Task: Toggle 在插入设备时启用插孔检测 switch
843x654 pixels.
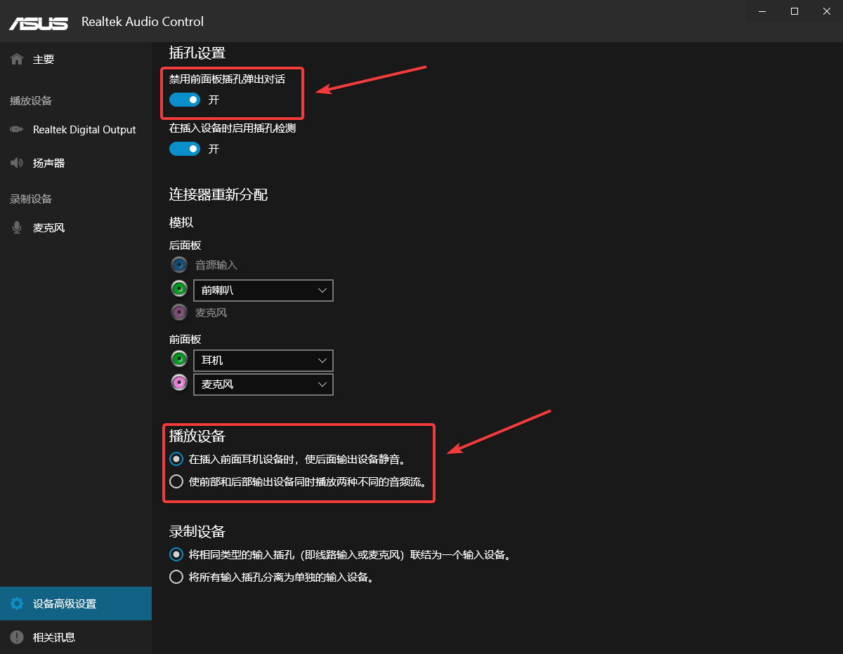Action: click(x=185, y=149)
